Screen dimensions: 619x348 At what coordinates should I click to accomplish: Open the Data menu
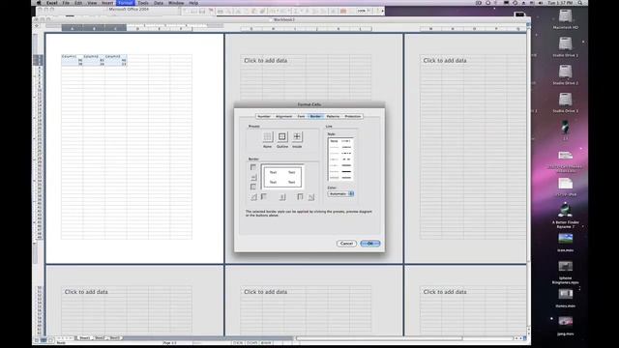coord(159,3)
